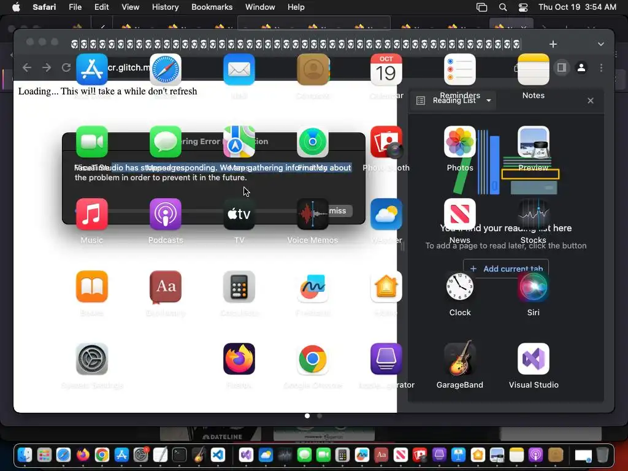Close the Reading List side panel
Screen dimensions: 628x471
pyautogui.click(x=591, y=101)
